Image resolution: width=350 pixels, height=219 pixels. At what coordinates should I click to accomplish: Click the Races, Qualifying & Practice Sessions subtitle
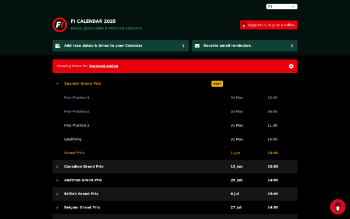[x=106, y=29]
